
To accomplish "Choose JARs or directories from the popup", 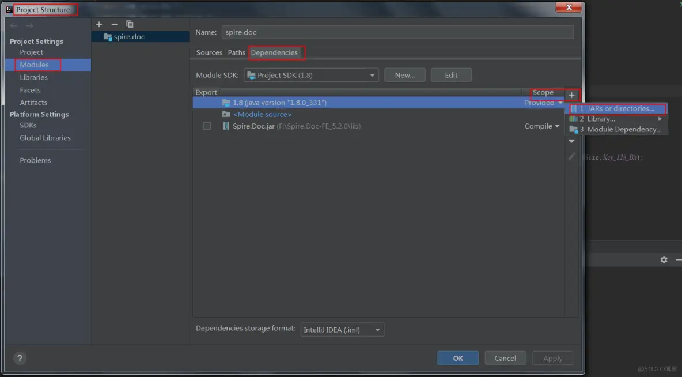I will 617,108.
